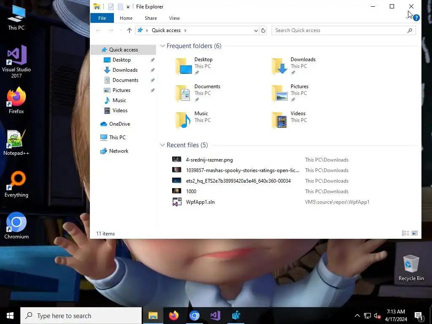Click the muted volume tray icon
The height and width of the screenshot is (324, 432).
tap(378, 316)
